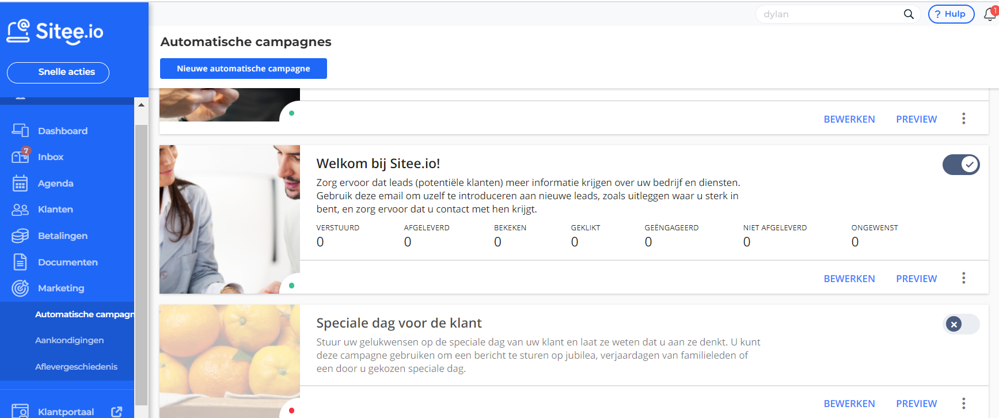999x418 pixels.
Task: Open more options for top partial campaign
Action: (963, 119)
